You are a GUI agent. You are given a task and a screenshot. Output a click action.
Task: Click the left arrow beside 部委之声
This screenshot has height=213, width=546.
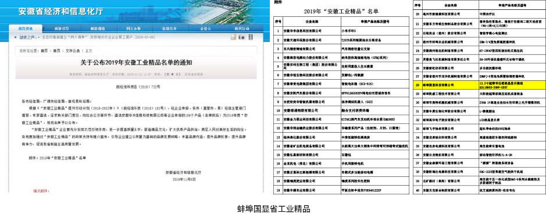[x=15, y=37]
